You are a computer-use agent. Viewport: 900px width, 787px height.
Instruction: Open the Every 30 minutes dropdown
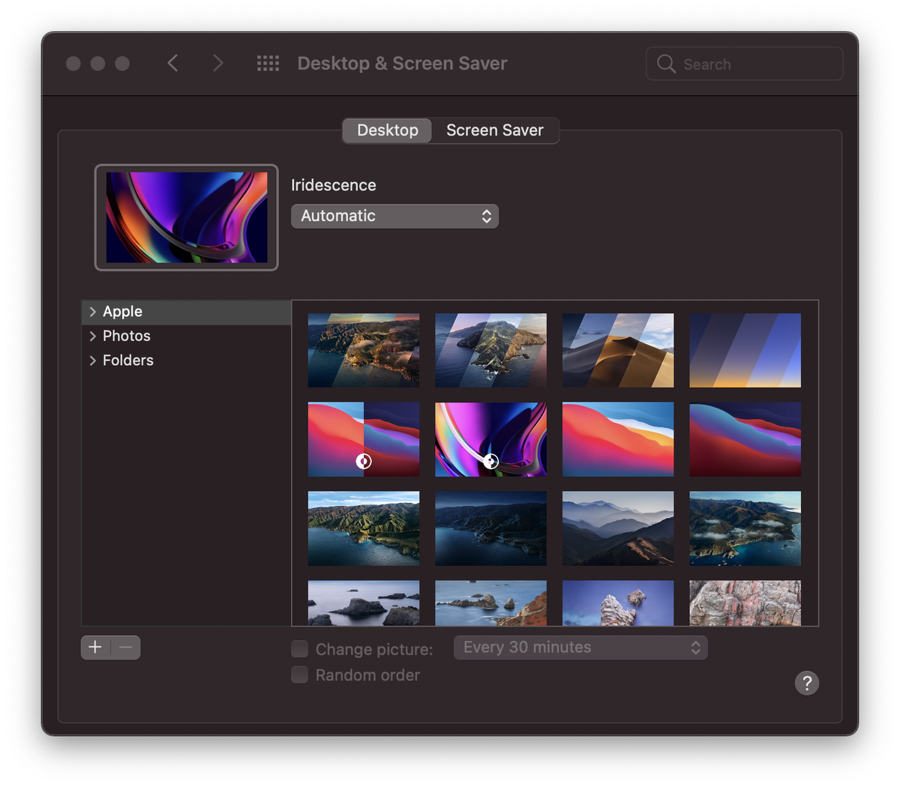tap(580, 648)
